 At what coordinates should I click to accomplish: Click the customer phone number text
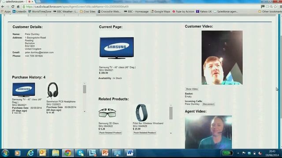point(34,56)
